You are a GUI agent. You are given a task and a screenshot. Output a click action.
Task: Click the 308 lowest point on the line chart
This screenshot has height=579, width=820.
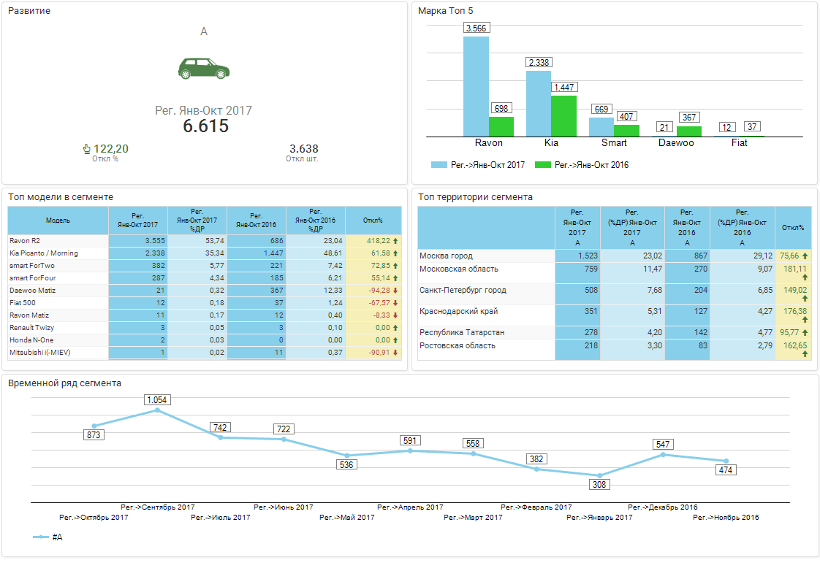(599, 475)
